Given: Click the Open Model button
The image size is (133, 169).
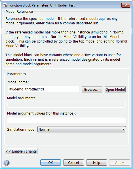Looking at the screenshot, I should coord(115,89).
